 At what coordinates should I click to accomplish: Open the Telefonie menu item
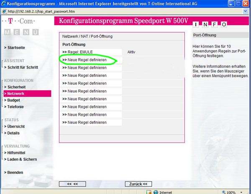(x=14, y=107)
